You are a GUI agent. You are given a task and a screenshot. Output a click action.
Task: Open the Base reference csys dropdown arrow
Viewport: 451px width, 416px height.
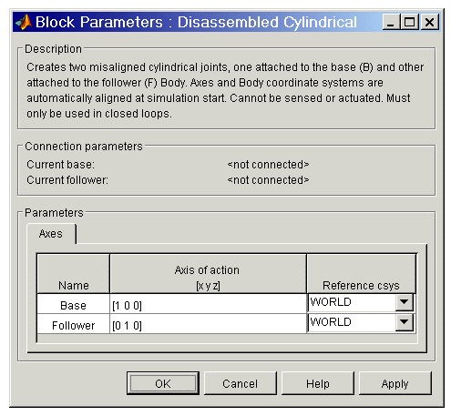coord(404,302)
